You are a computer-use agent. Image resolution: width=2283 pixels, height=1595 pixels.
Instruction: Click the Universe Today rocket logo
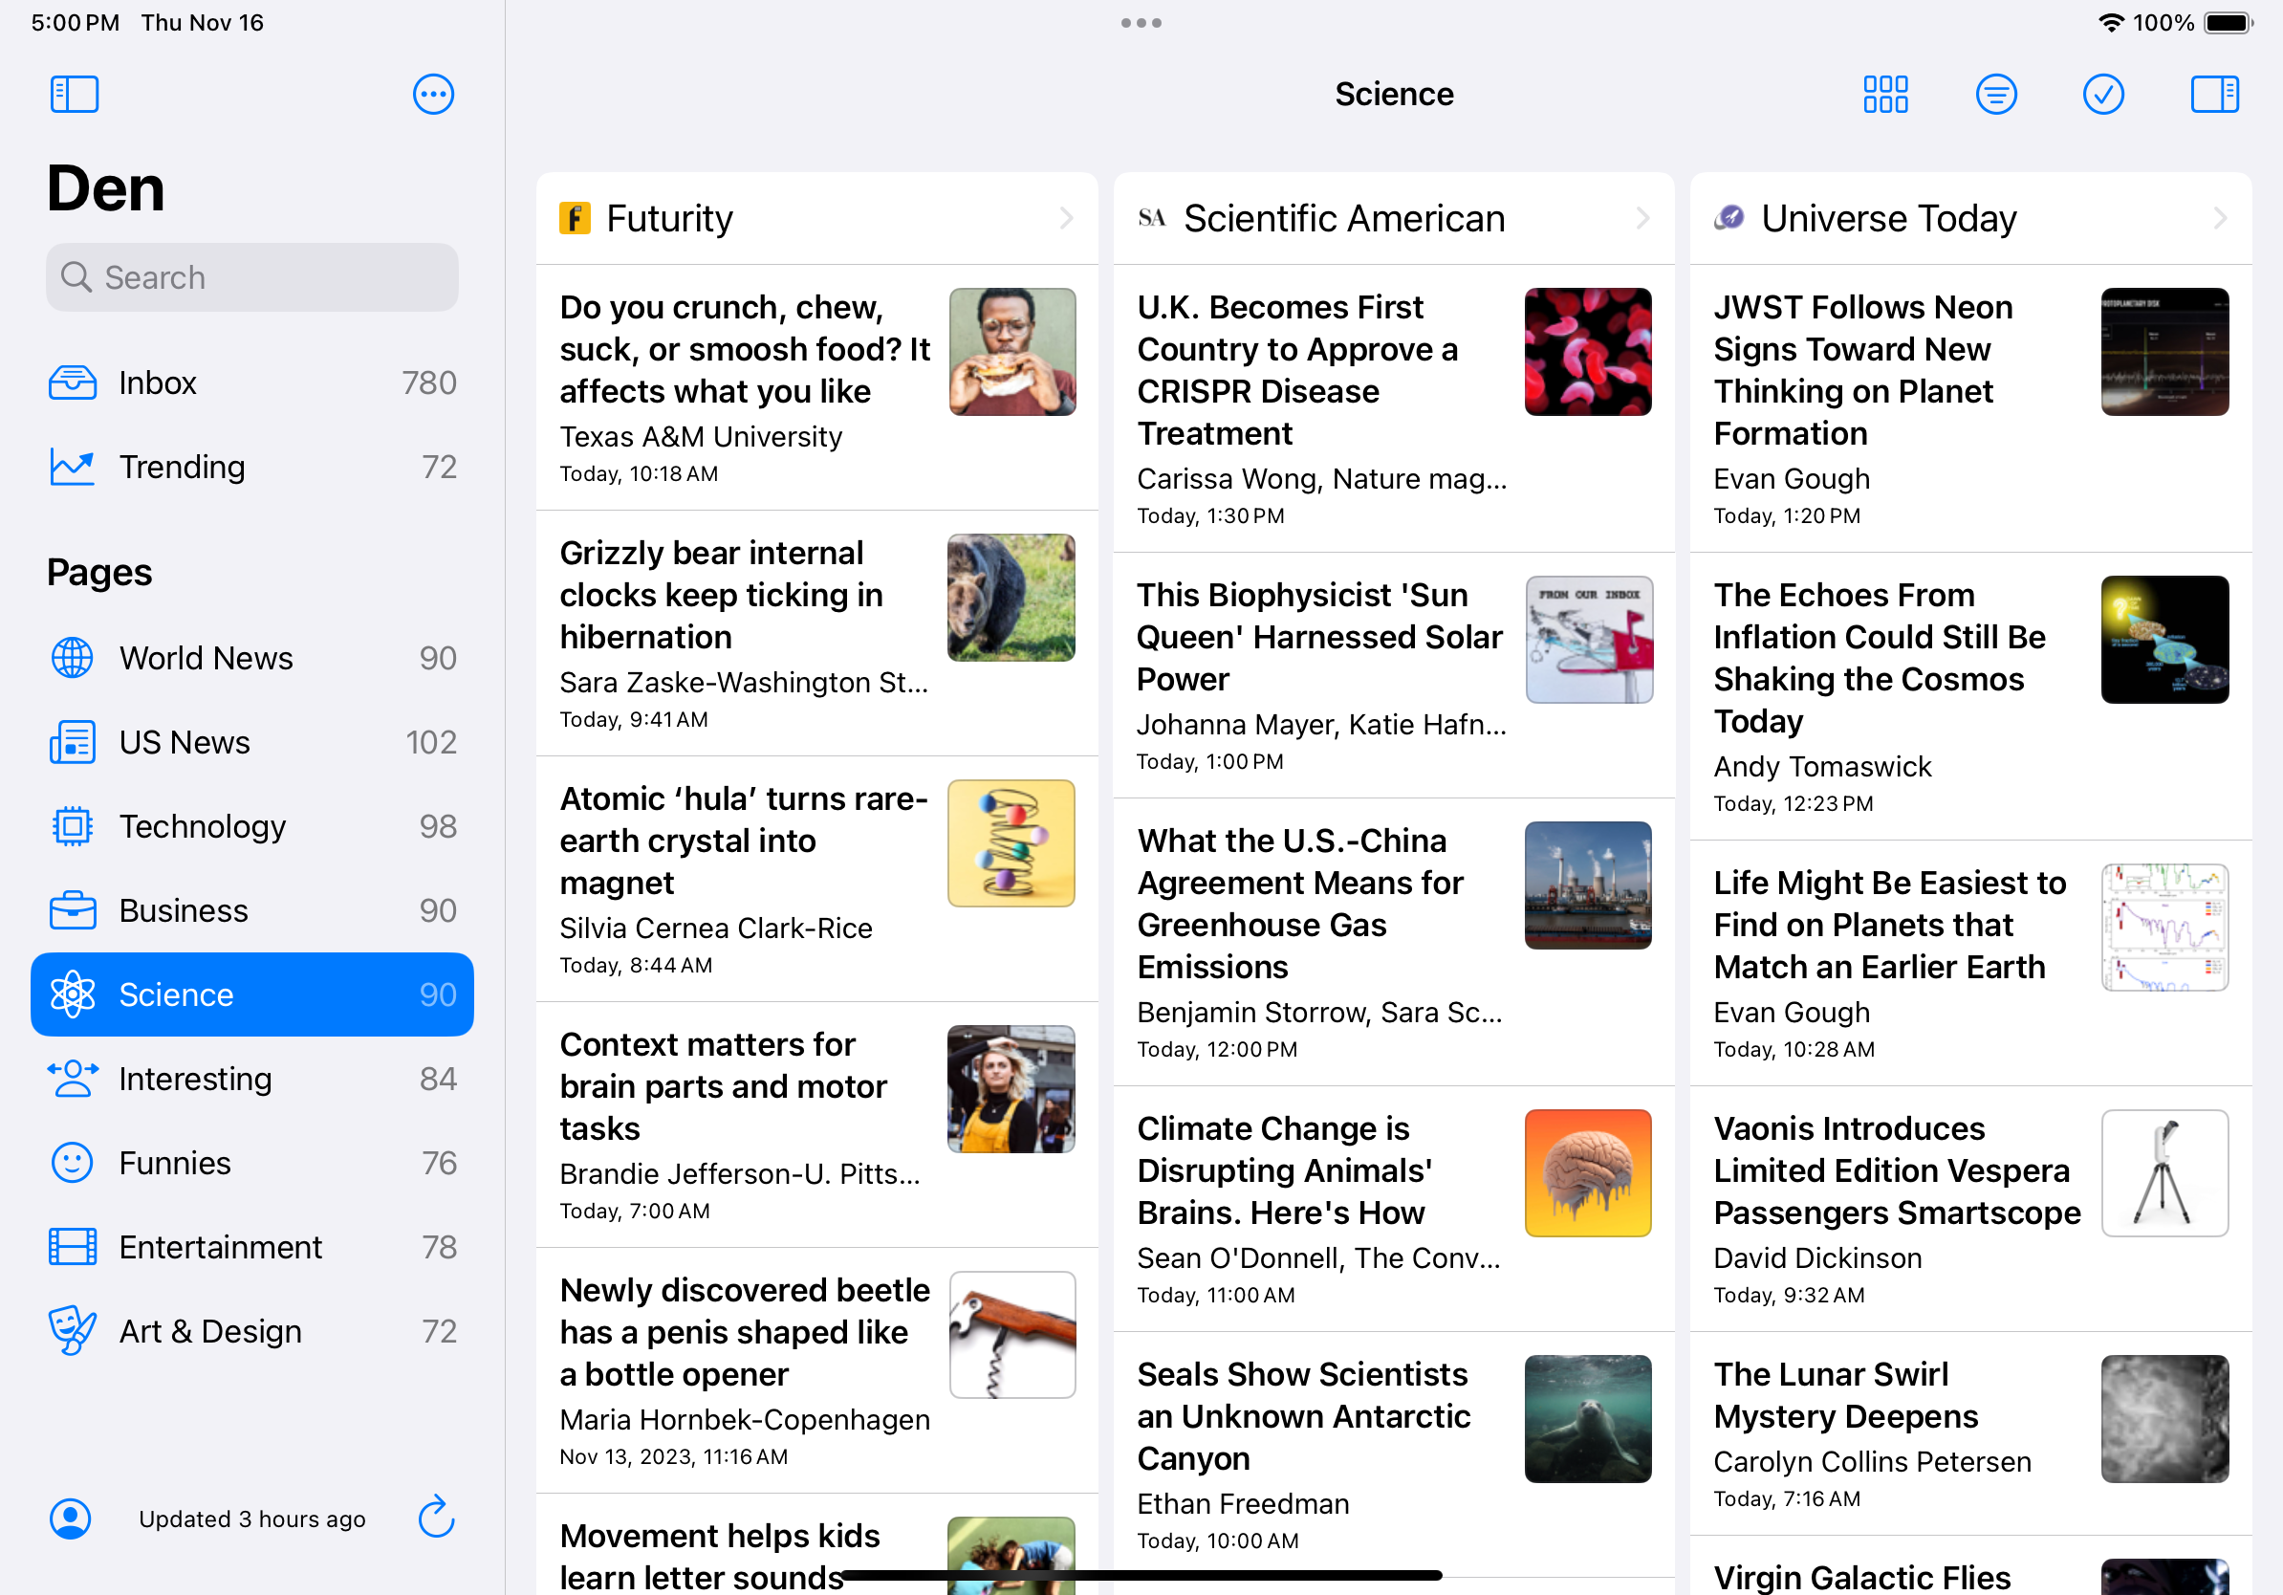(1729, 218)
